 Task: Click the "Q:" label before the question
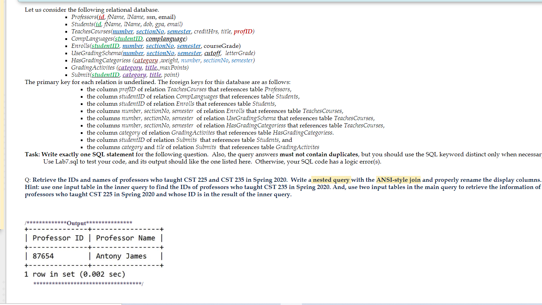[x=28, y=180]
